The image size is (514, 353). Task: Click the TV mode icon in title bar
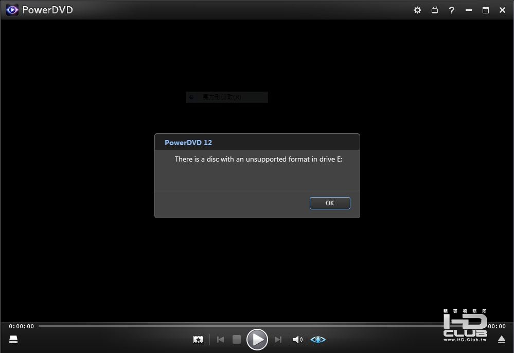click(x=435, y=10)
